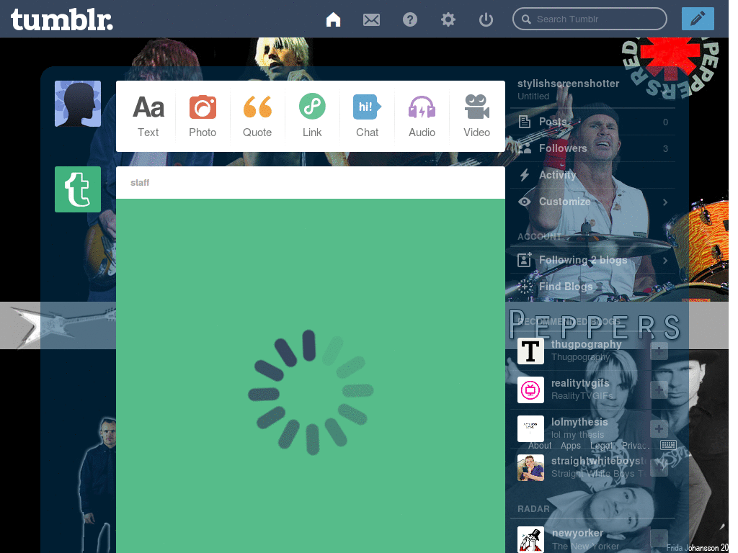
Task: Create a new Photo post
Action: tap(203, 116)
